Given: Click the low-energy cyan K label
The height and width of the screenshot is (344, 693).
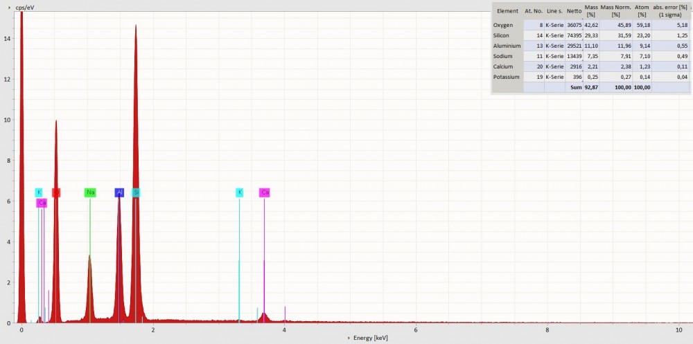Looking at the screenshot, I should point(39,192).
